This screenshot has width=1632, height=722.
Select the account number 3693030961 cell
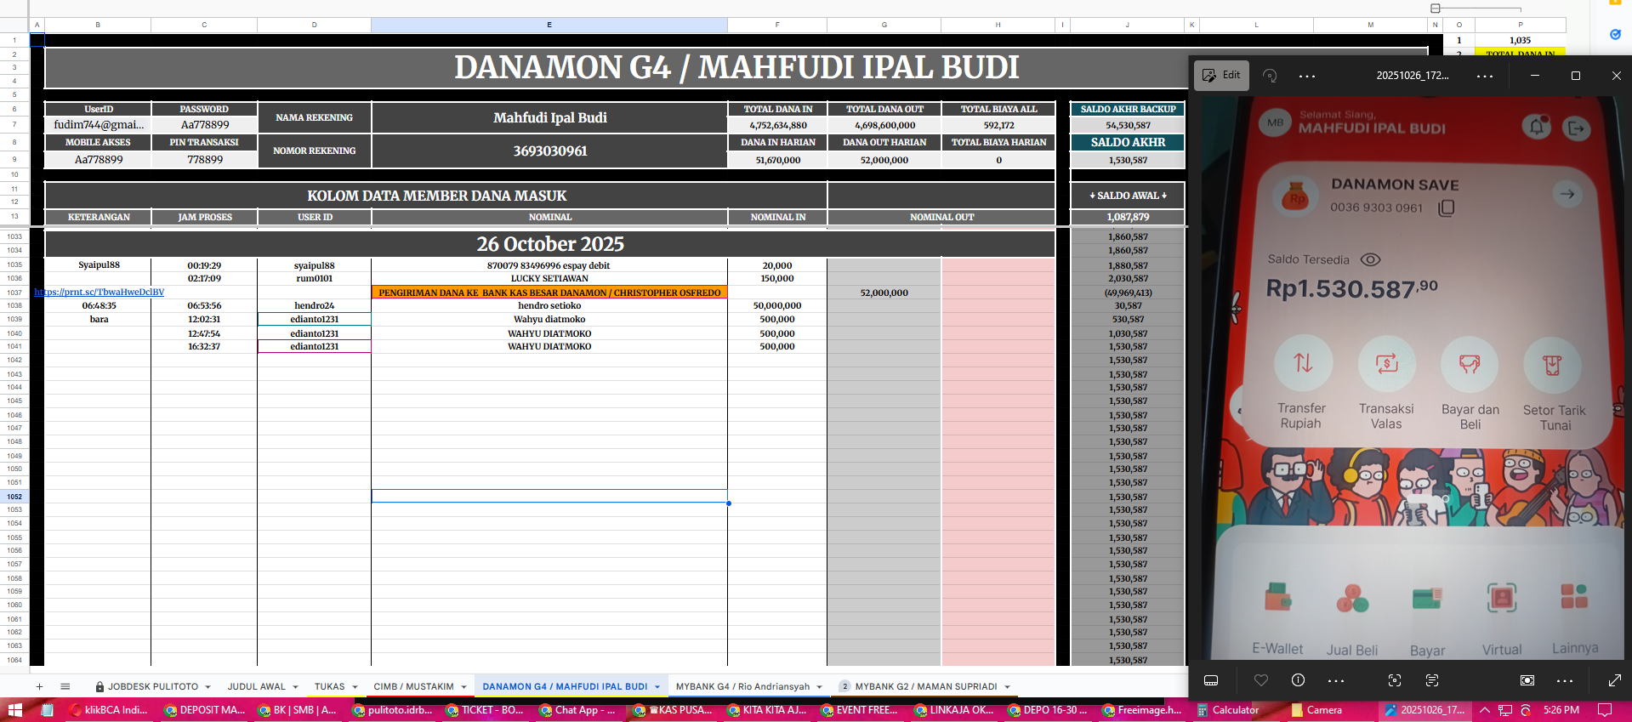point(549,151)
